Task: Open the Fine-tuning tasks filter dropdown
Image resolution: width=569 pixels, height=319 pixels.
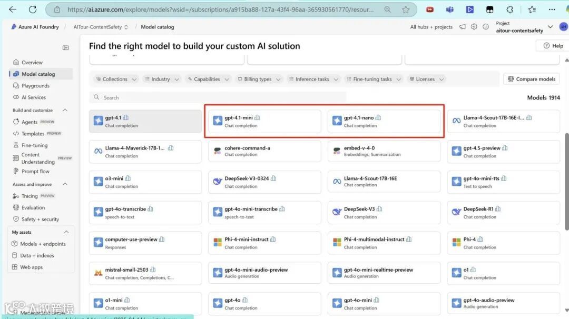Action: click(x=374, y=79)
